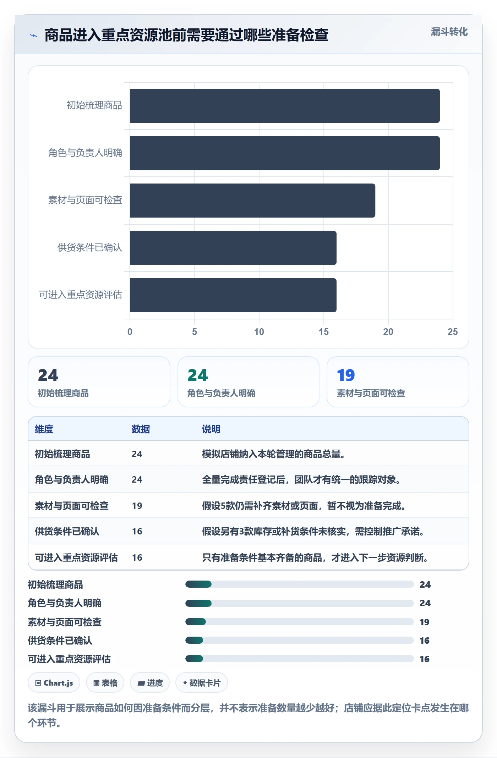The width and height of the screenshot is (497, 758).
Task: Click the 初始梳理商品 progress bar
Action: pos(300,584)
